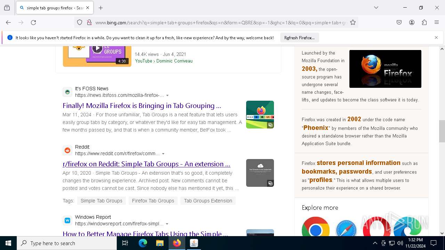Image resolution: width=445 pixels, height=250 pixels.
Task: Open the Extensions puzzle icon
Action: point(424,23)
